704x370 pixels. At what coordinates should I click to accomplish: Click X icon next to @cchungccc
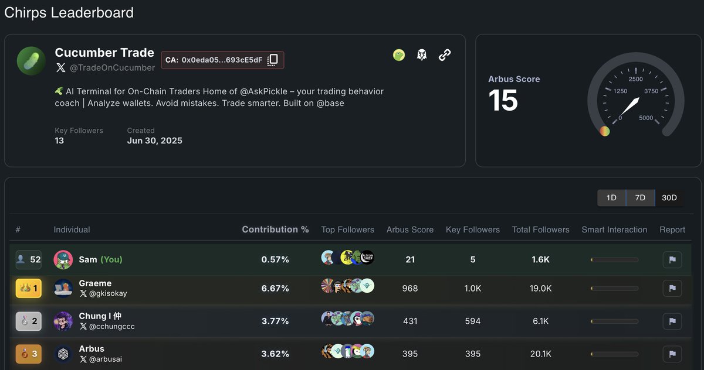(83, 326)
